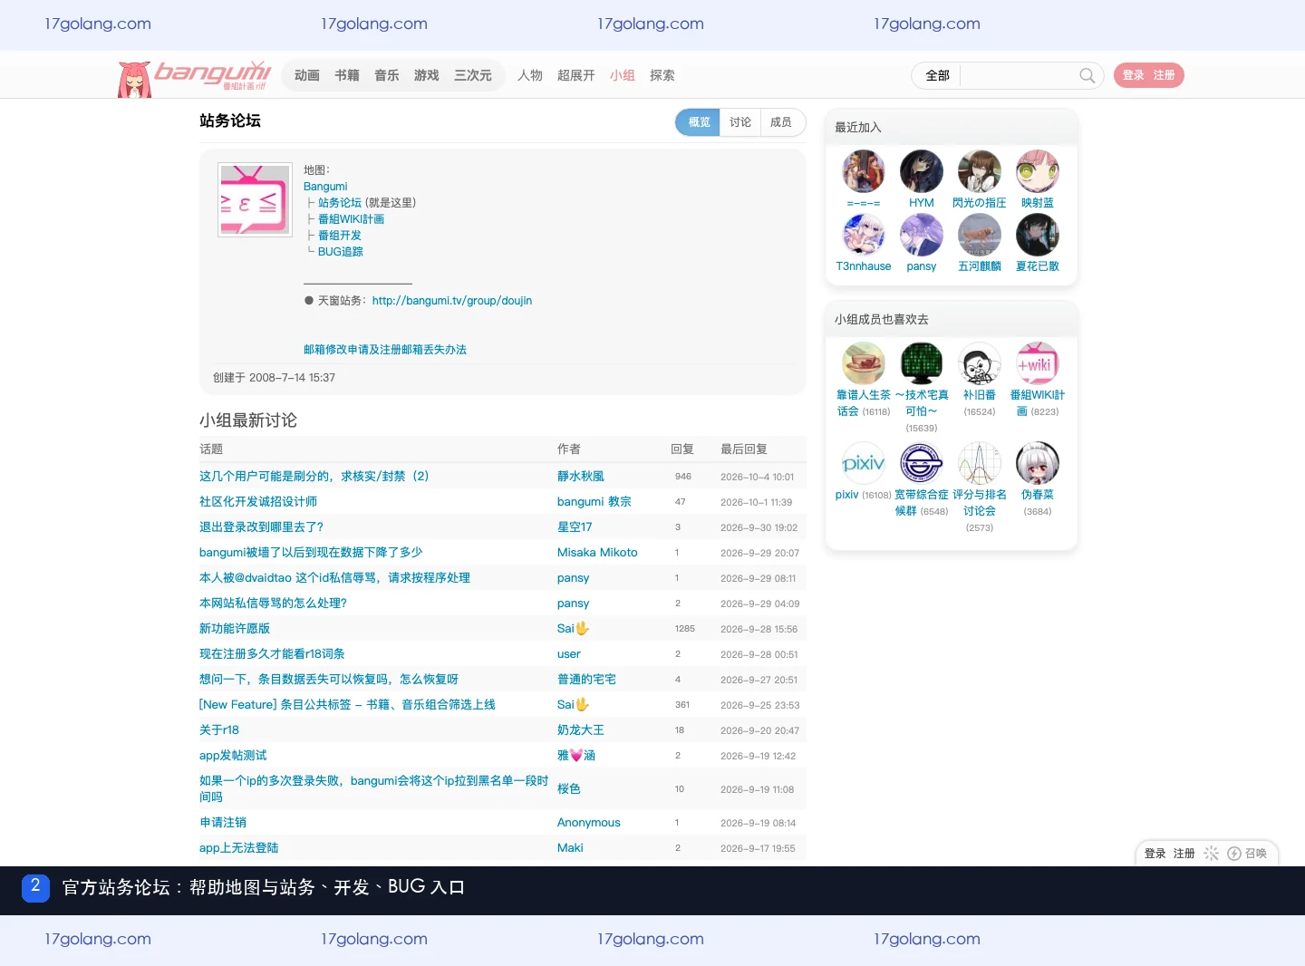Viewport: 1305px width, 966px height.
Task: Open topic 社区化开发诚招设计师
Action: click(x=258, y=502)
